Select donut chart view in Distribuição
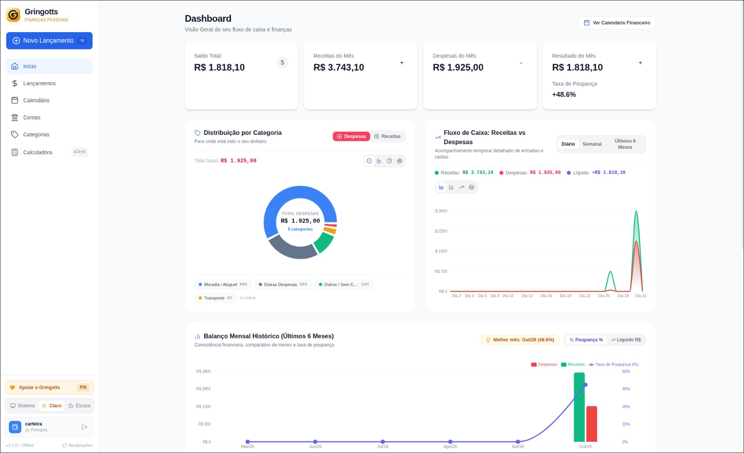 (x=369, y=161)
